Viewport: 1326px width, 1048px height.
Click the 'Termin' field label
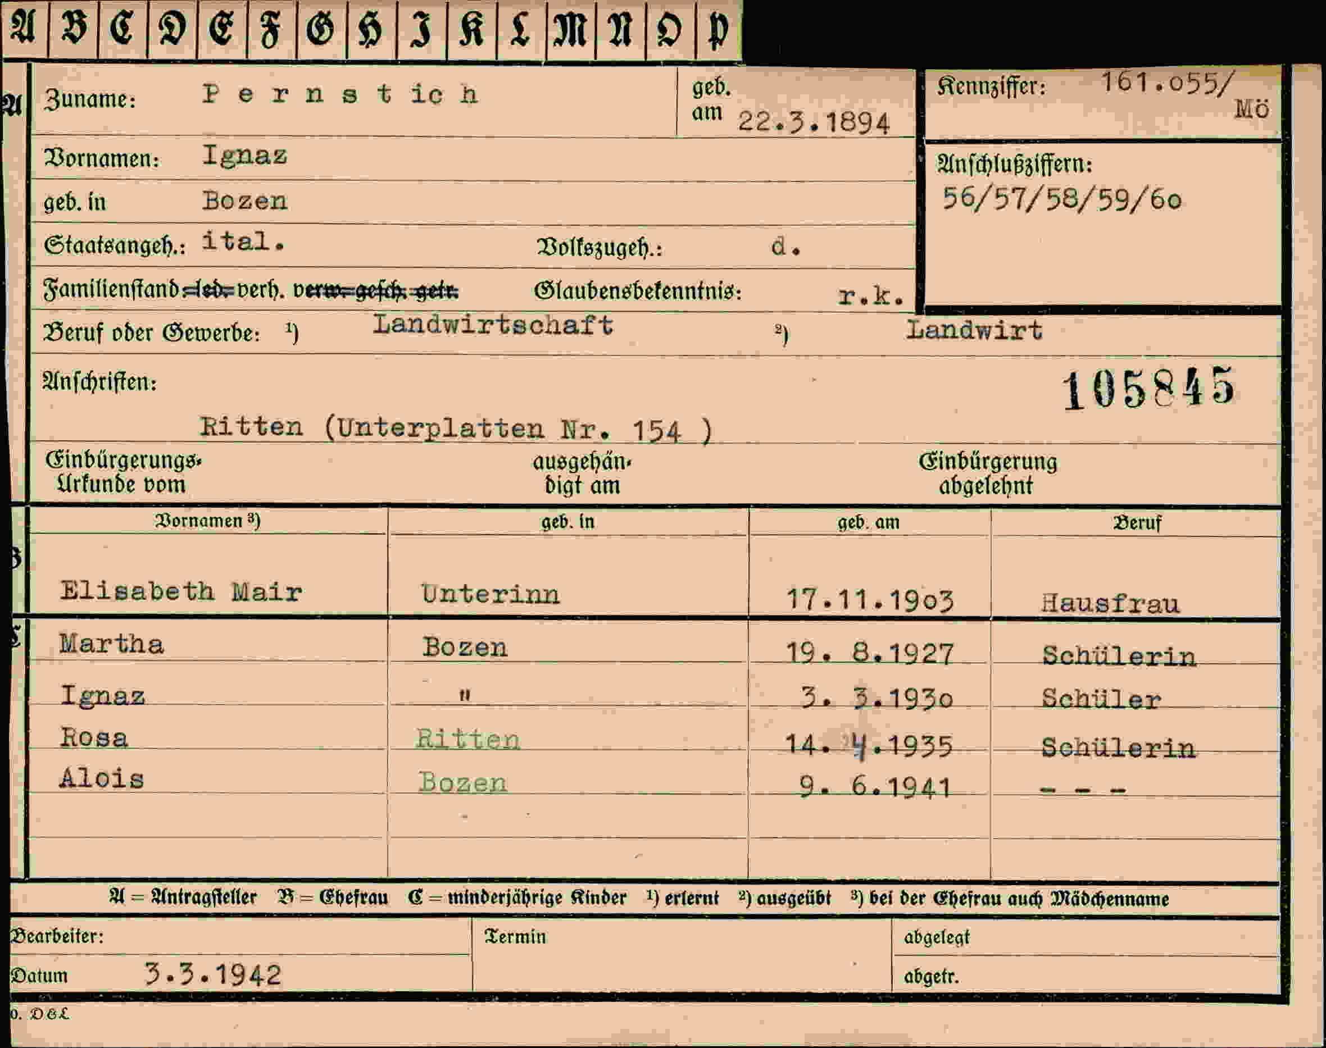[x=516, y=937]
